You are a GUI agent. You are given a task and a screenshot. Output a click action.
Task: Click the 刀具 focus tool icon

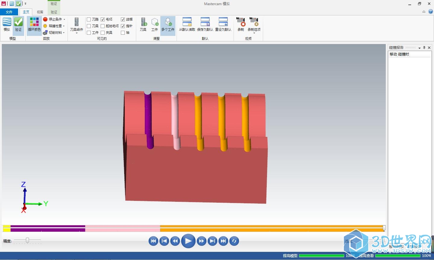click(x=143, y=22)
